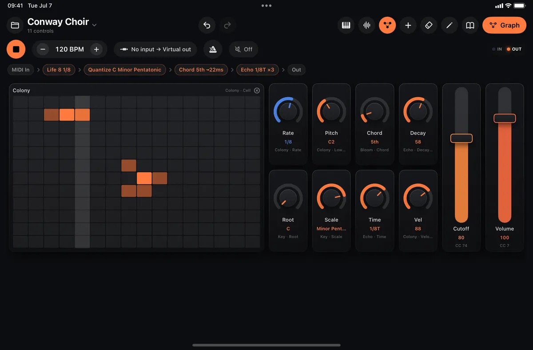The height and width of the screenshot is (350, 533).
Task: Click the Colony · Rate mapping label
Action: (288, 150)
